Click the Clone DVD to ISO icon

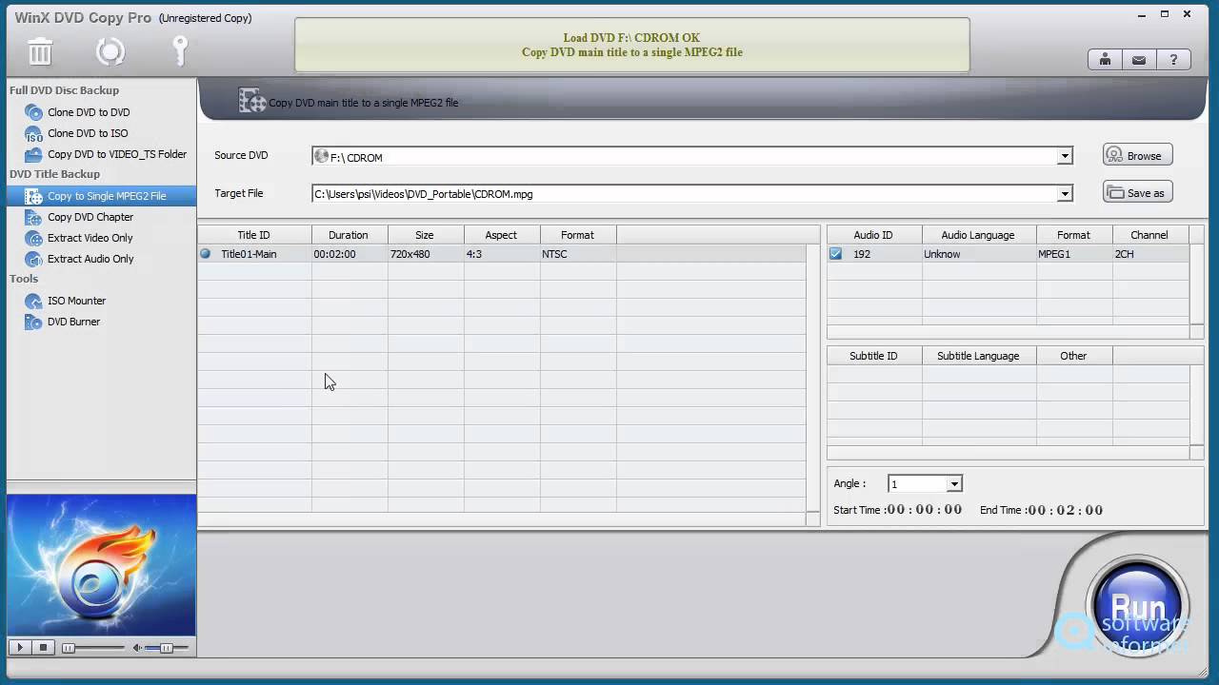pyautogui.click(x=33, y=133)
